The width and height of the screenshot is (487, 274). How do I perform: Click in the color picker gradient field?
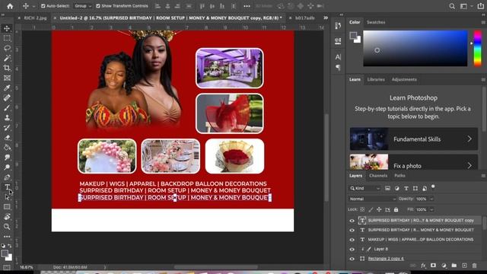click(x=415, y=48)
